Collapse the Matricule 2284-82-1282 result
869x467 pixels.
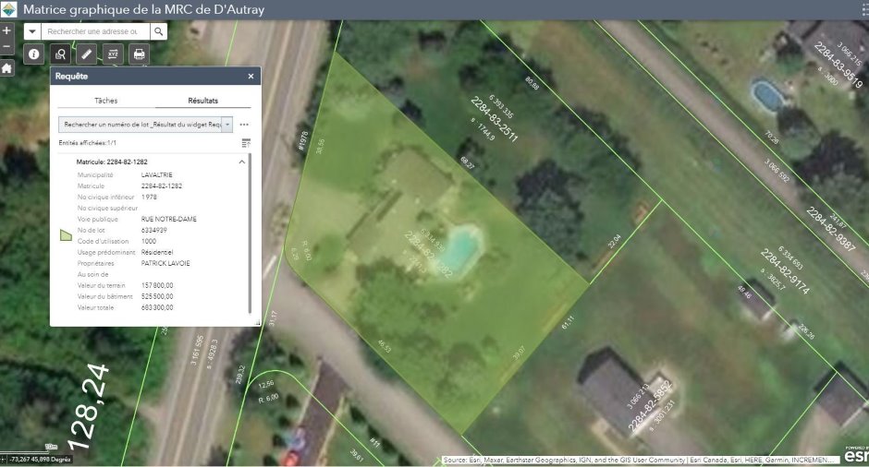(241, 162)
